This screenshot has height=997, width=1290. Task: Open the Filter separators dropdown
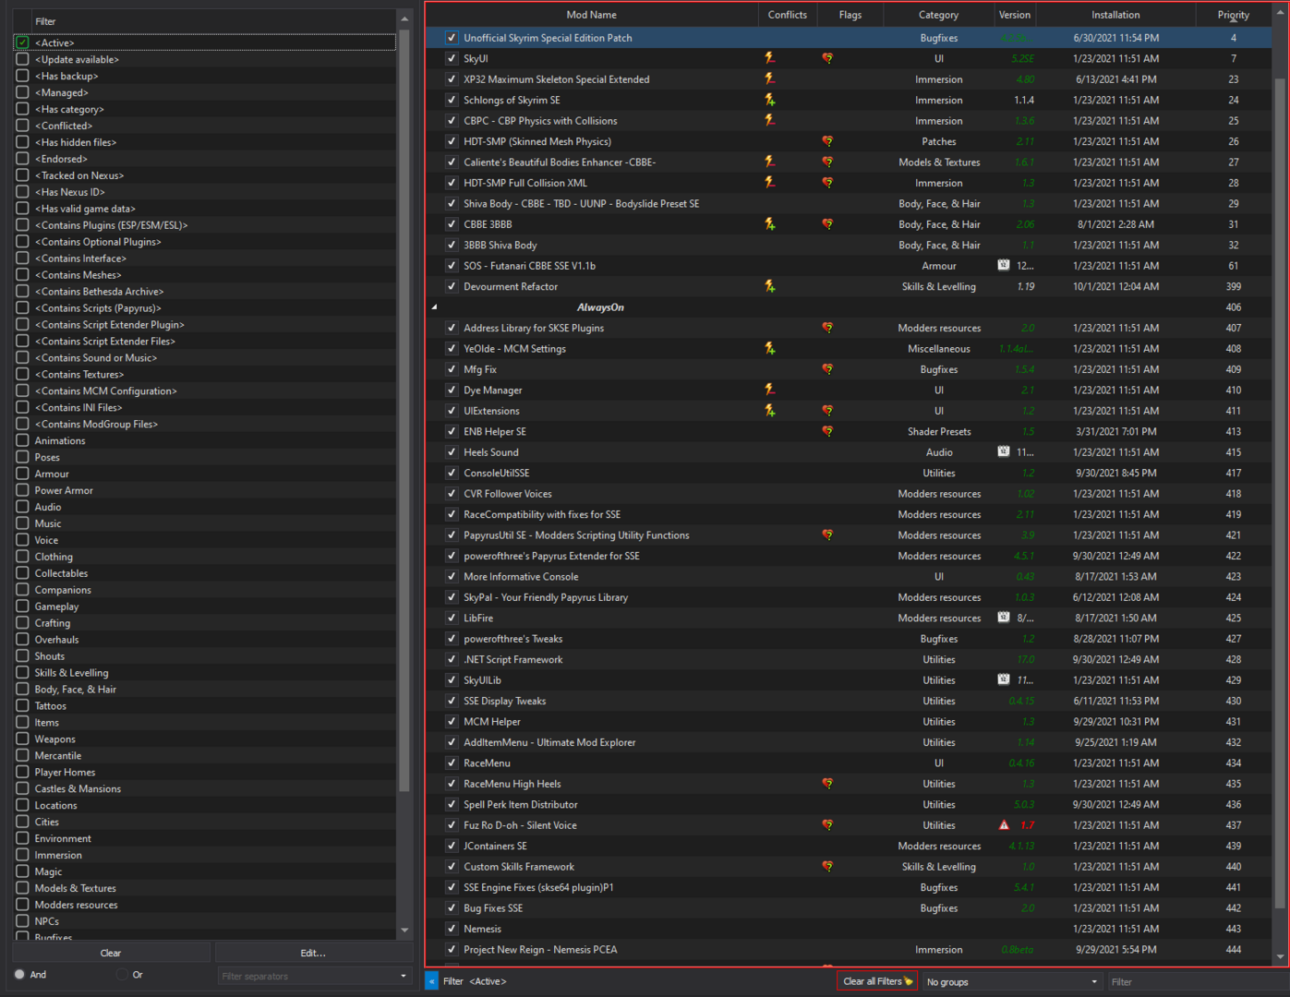314,976
